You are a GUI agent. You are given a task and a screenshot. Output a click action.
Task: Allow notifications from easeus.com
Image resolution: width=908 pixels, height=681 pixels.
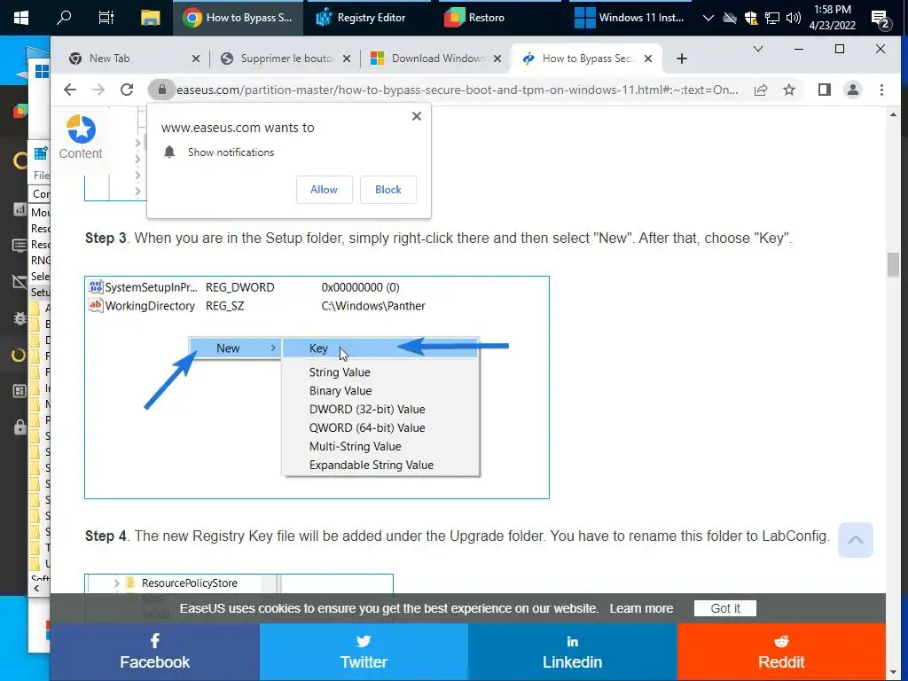pos(324,190)
